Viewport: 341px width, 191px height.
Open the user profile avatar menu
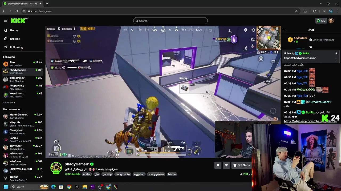pos(331,21)
